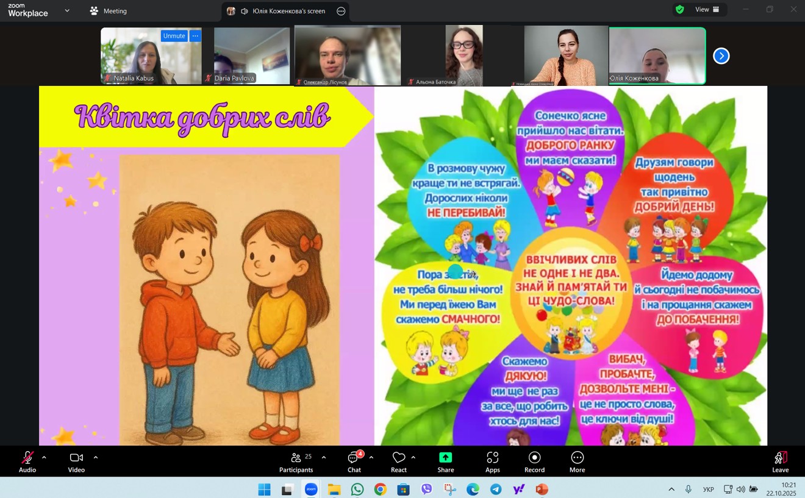Open the React emoji menu
This screenshot has height=498, width=805.
pyautogui.click(x=399, y=461)
